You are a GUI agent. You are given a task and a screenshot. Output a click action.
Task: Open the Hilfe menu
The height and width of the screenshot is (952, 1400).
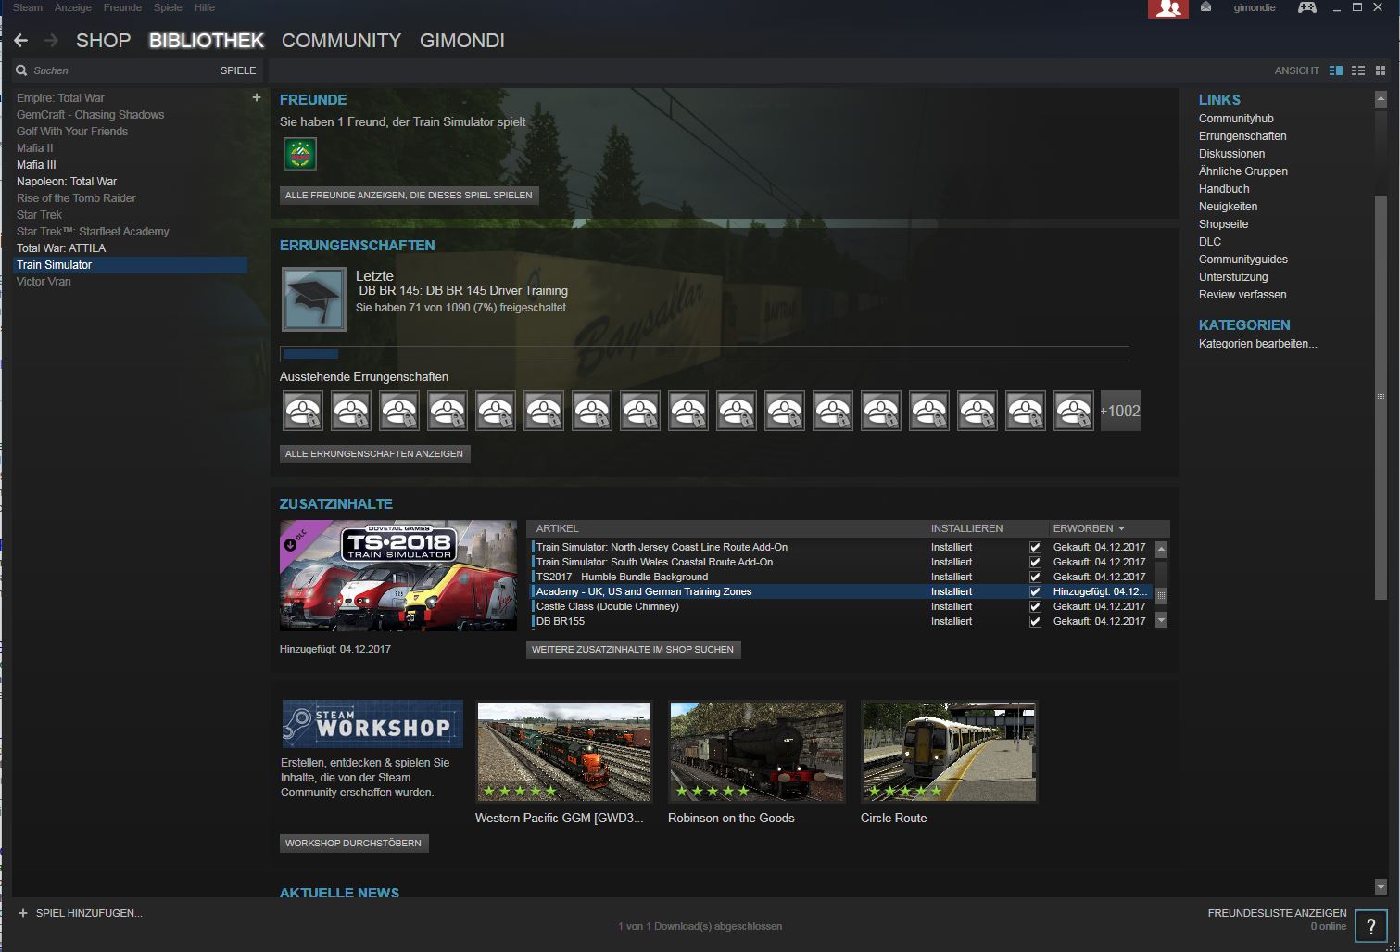(204, 7)
